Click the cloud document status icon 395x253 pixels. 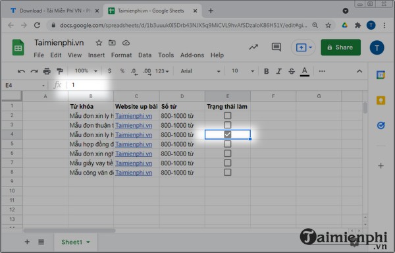[x=126, y=43]
